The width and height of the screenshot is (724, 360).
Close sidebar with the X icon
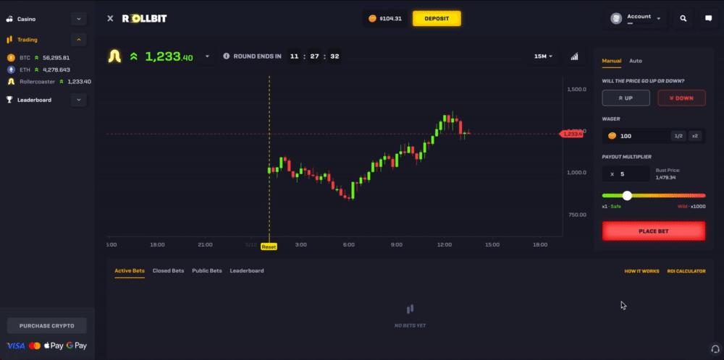coord(110,19)
